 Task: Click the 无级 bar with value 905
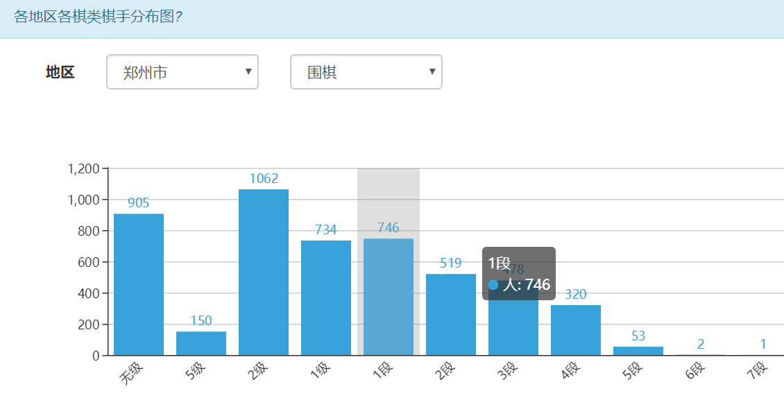[x=139, y=284]
